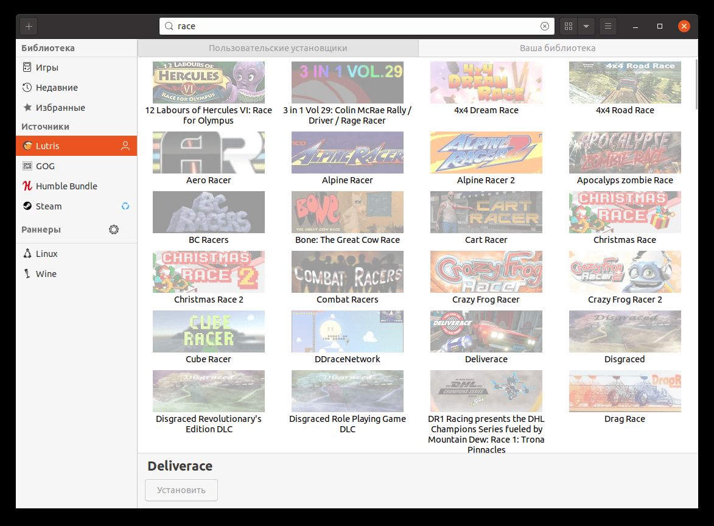Select Combat Racers cover
This screenshot has width=714, height=526.
[348, 272]
